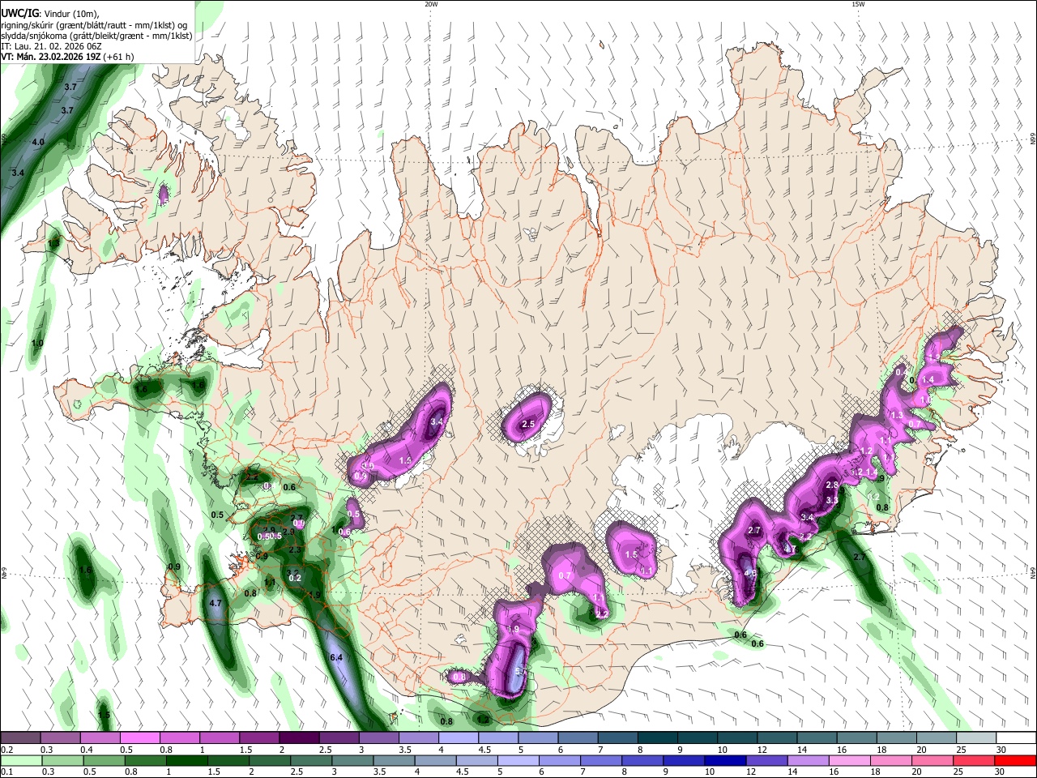
Task: Click the darkest purple 2–2.5 snow legend swatch
Action: coord(299,738)
